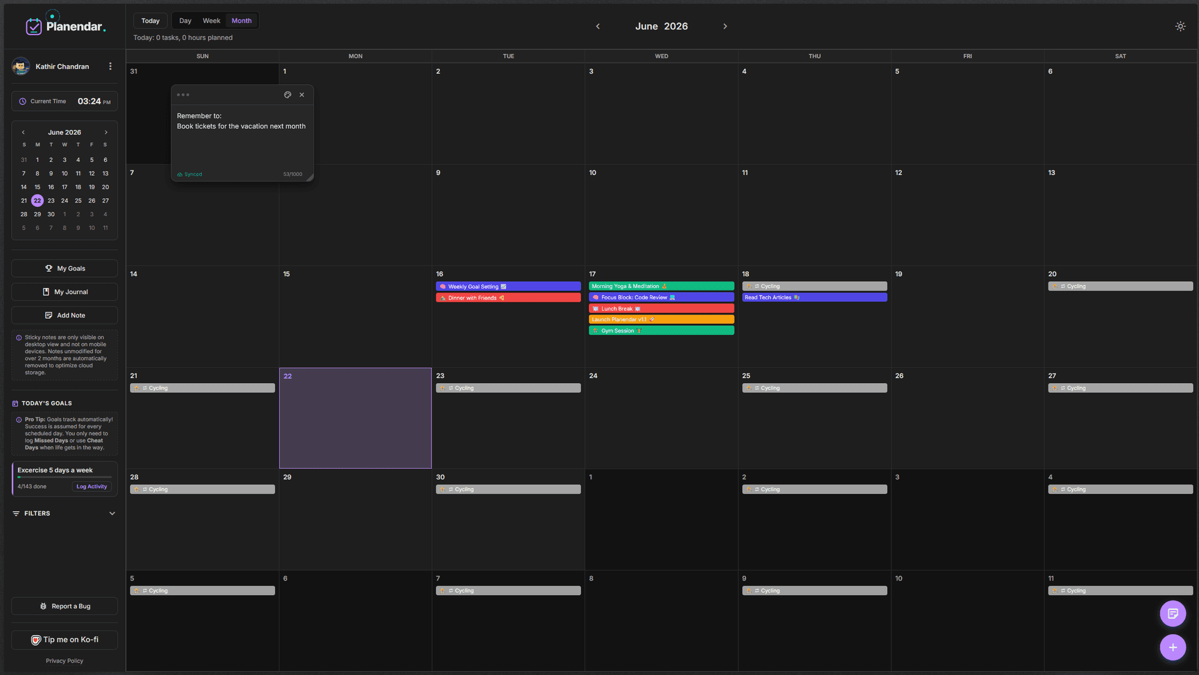Open Cycling event on Thursday June 25
This screenshot has width=1199, height=675.
[x=815, y=388]
